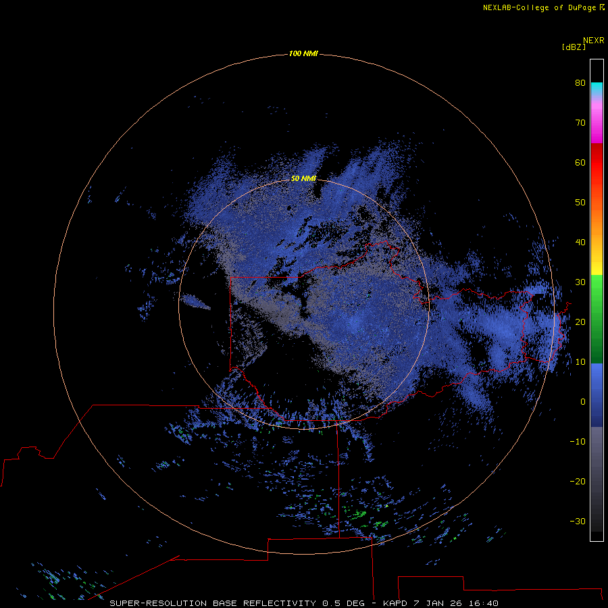608x608 pixels.
Task: Click the SUPER-RESOLUTION BASE REFLECTIVITY product title
Action: pyautogui.click(x=213, y=603)
